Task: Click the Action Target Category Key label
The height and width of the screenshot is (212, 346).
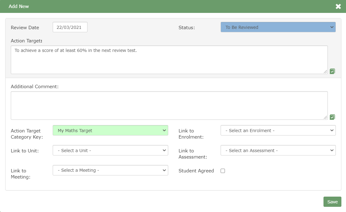Action: click(27, 134)
